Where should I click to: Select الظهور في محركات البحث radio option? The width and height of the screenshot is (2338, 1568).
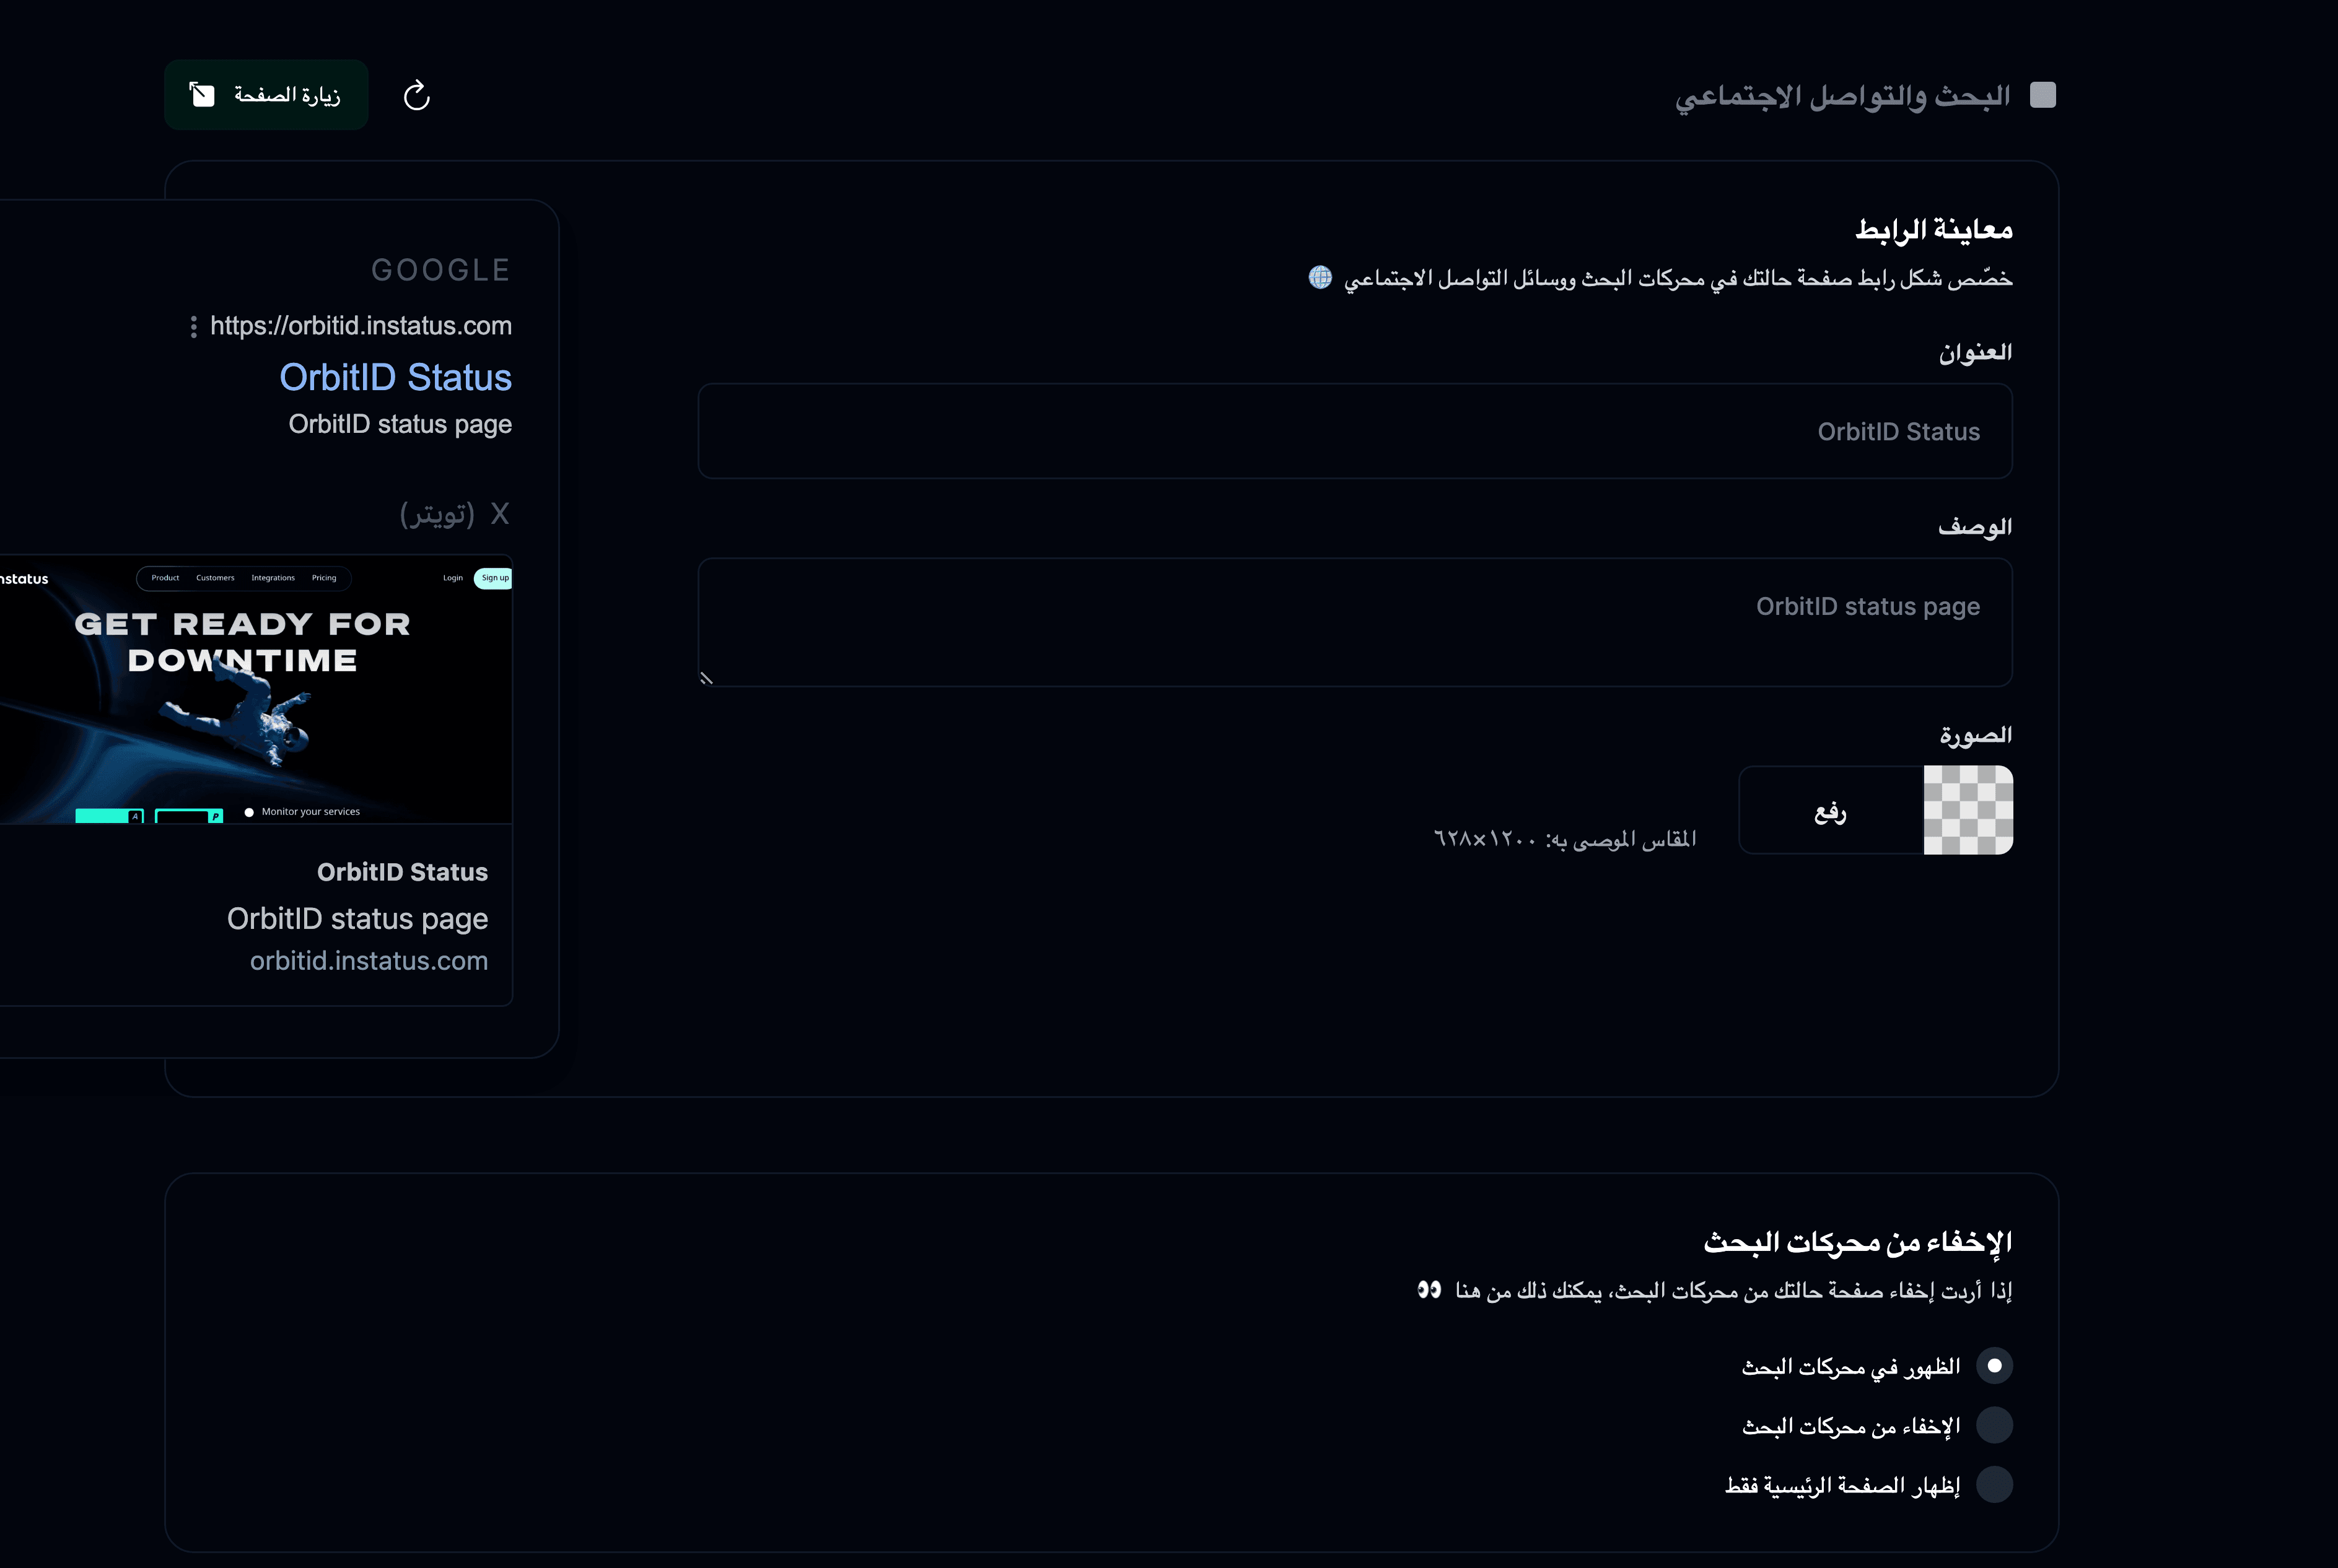pos(1994,1366)
